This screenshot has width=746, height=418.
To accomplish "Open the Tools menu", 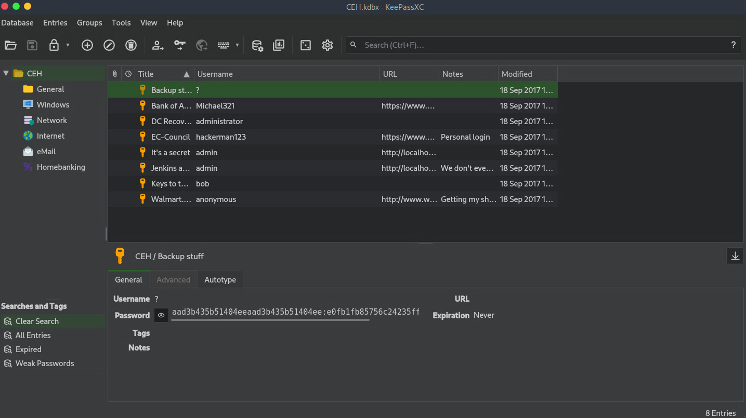I will tap(121, 23).
